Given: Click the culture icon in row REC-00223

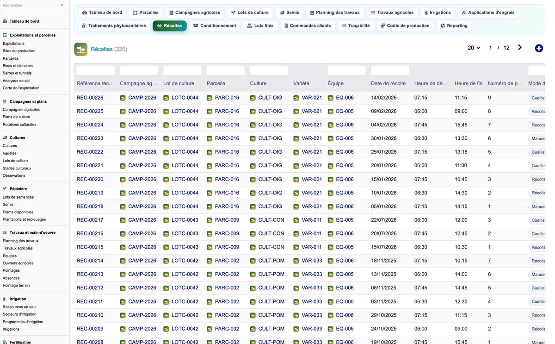Looking at the screenshot, I should pyautogui.click(x=253, y=138).
